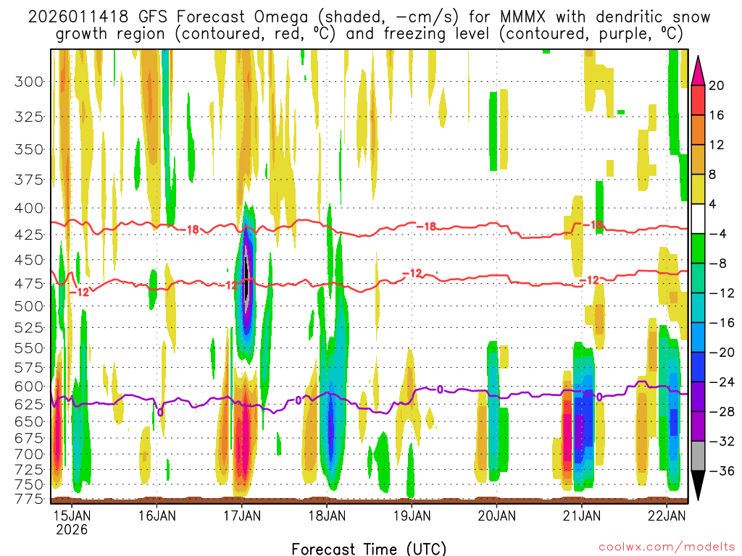Click the 600 pressure level label

pos(29,387)
